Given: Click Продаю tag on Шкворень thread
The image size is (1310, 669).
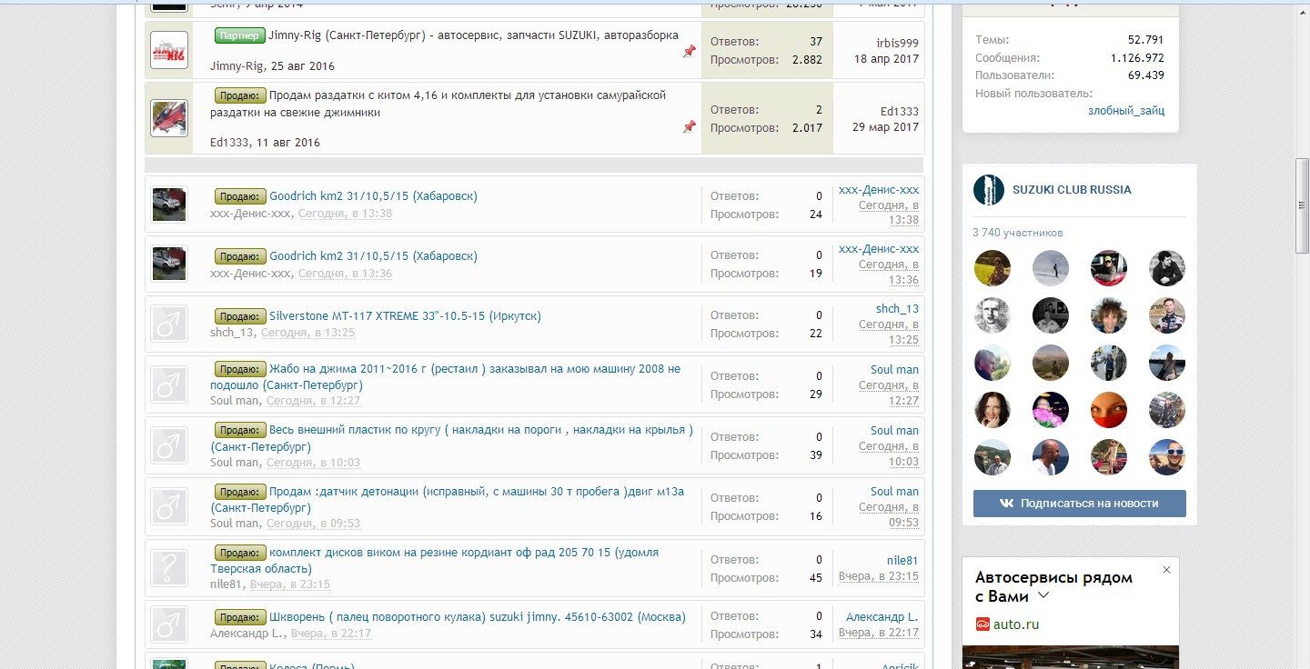Looking at the screenshot, I should coord(240,617).
